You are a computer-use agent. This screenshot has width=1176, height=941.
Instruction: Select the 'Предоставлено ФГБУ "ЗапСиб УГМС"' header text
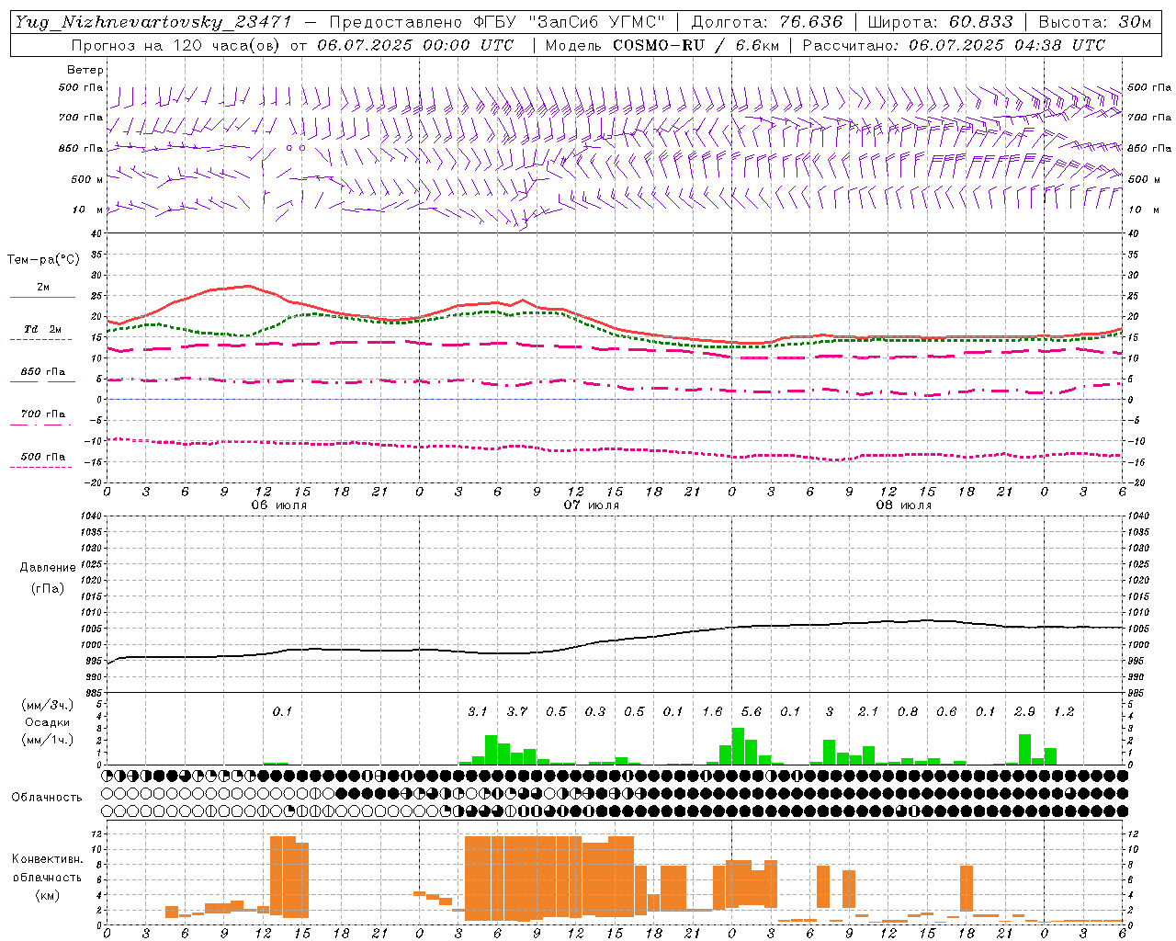click(497, 22)
